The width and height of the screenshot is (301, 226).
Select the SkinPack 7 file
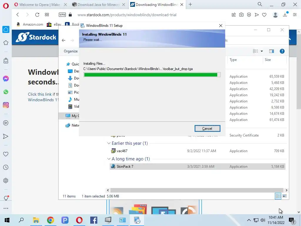click(x=198, y=167)
